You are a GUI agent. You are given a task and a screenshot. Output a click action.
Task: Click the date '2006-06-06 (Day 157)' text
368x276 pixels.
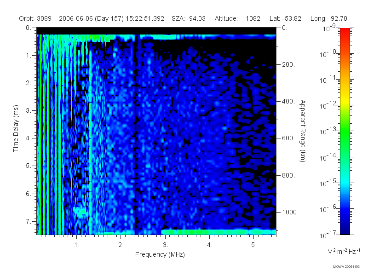91,18
